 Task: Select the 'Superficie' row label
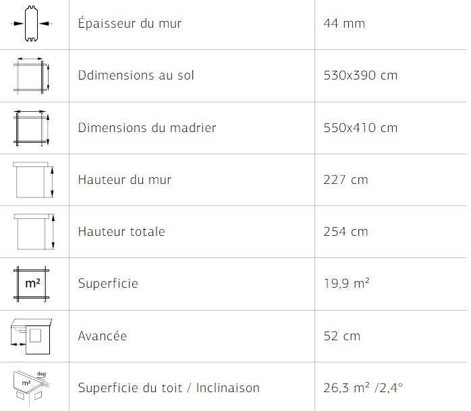pyautogui.click(x=108, y=284)
